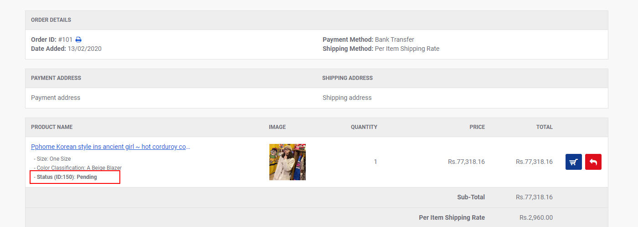The image size is (638, 227).
Task: Click the TOTAL table header
Action: 545,127
